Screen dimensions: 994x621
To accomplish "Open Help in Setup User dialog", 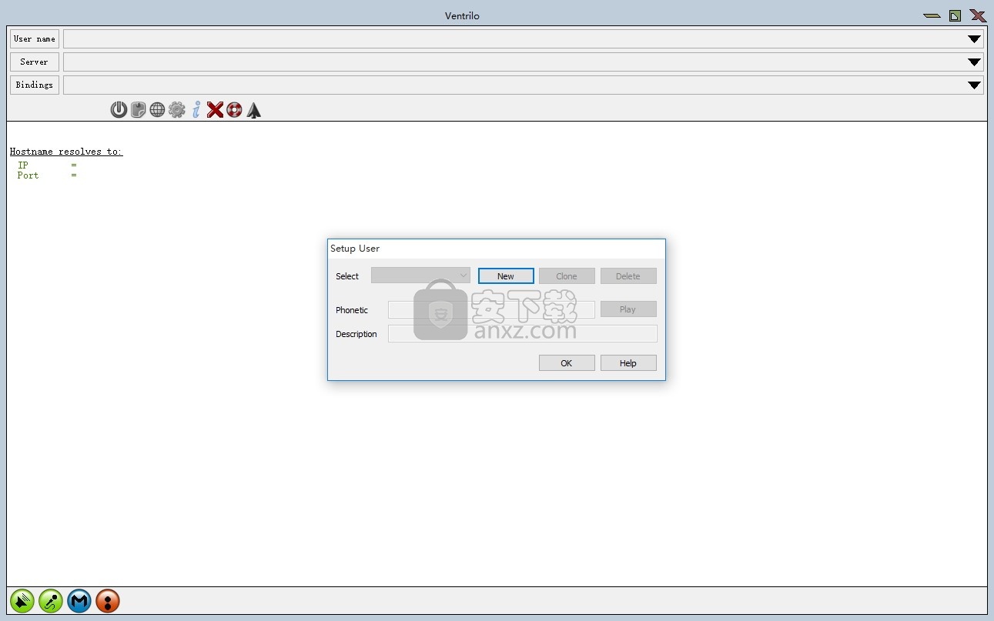I will coord(628,363).
